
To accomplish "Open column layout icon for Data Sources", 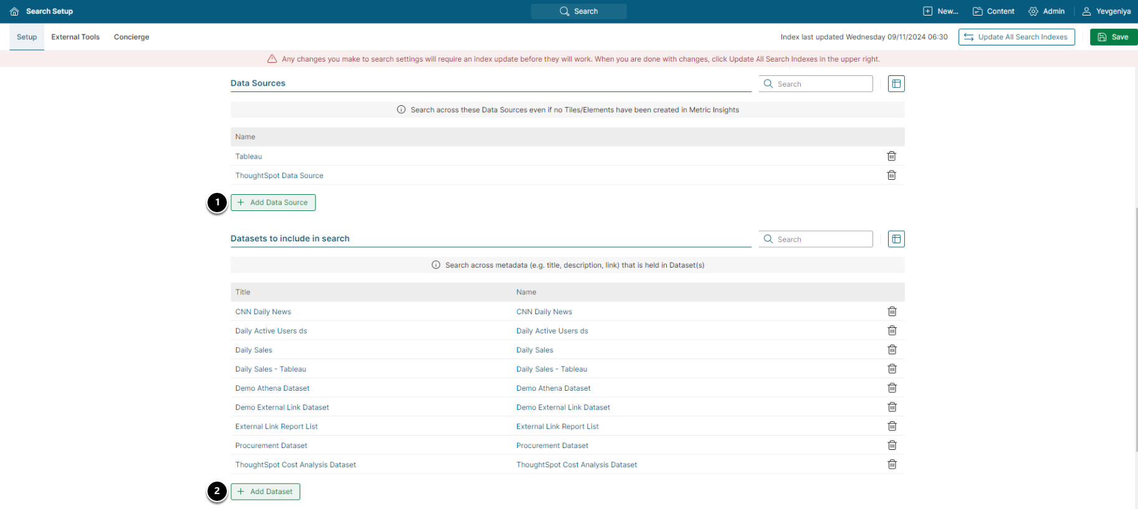I will (x=896, y=83).
